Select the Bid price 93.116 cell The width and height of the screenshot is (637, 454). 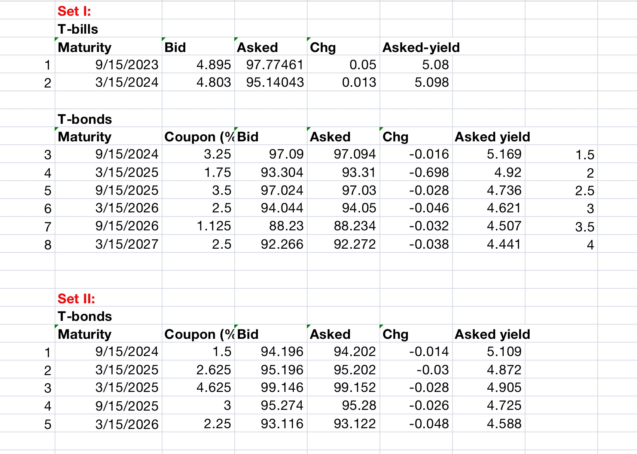click(271, 423)
